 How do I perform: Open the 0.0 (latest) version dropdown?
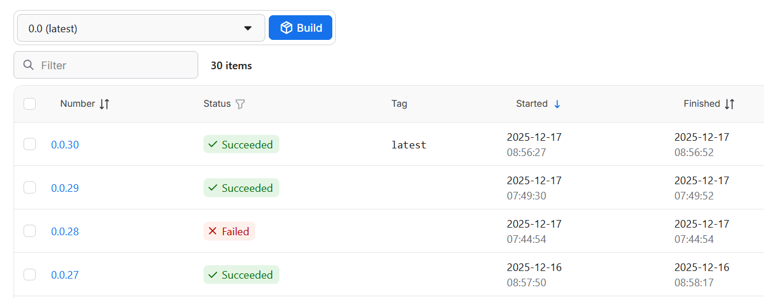coord(141,28)
